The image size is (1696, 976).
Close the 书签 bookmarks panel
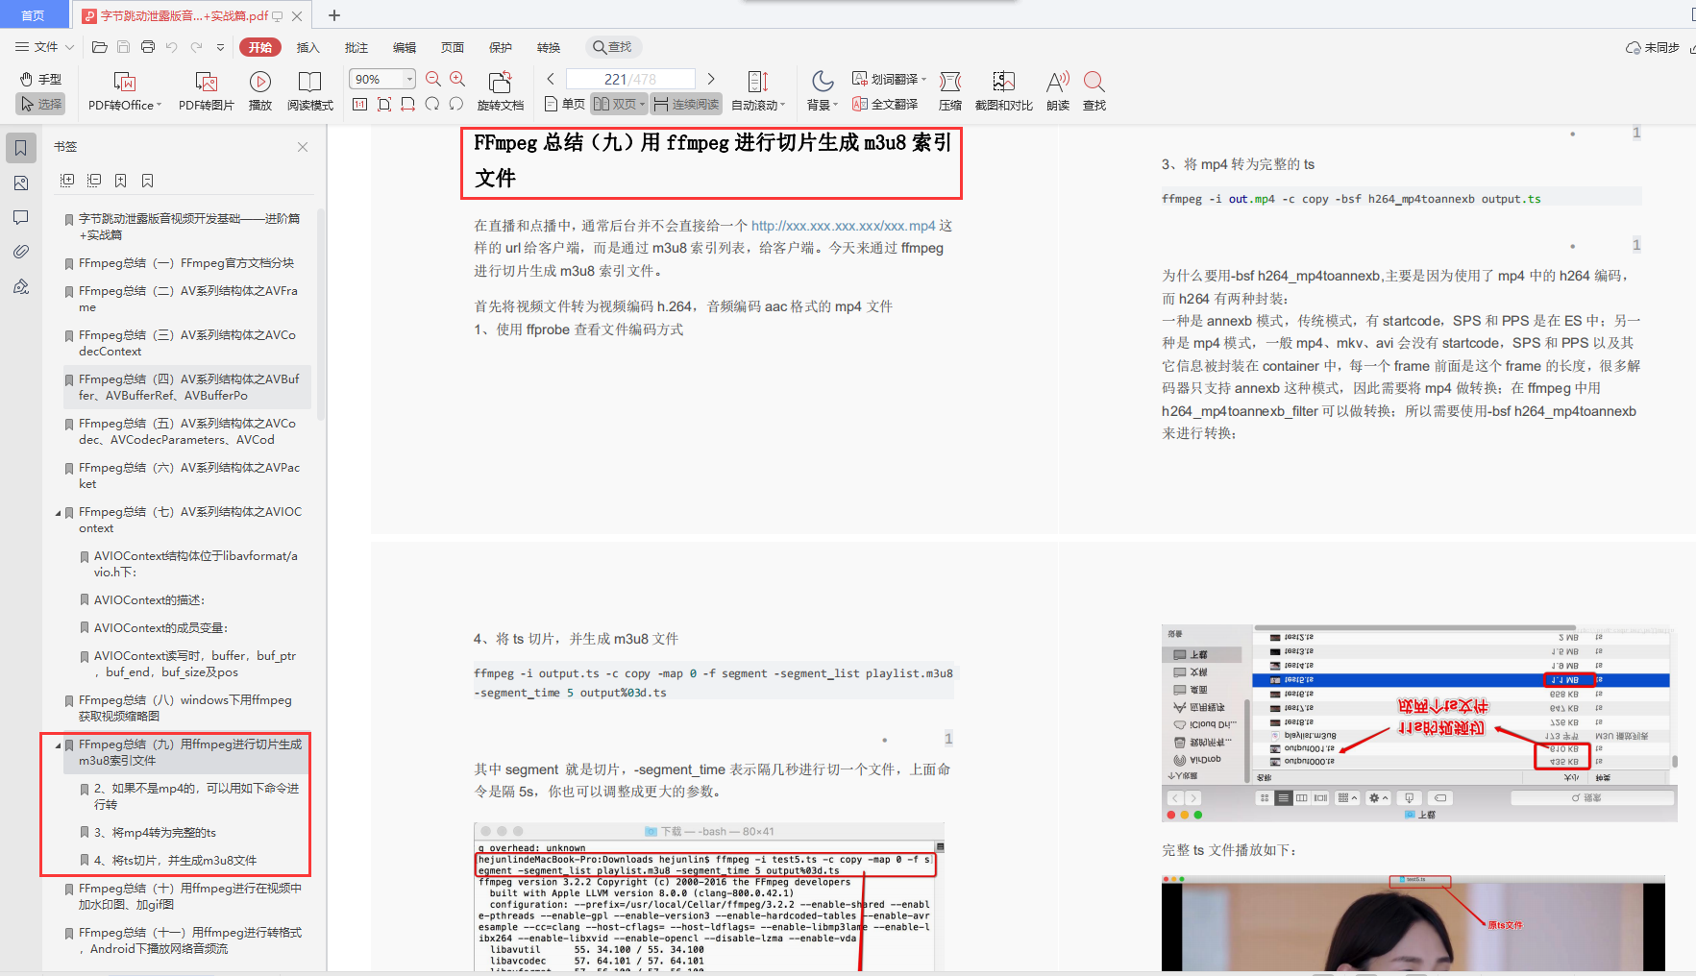pyautogui.click(x=303, y=147)
